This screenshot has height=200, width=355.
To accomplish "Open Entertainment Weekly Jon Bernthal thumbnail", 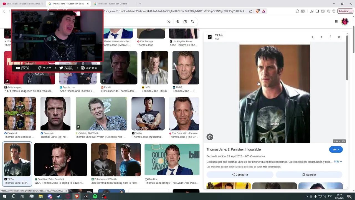I will (116, 160).
